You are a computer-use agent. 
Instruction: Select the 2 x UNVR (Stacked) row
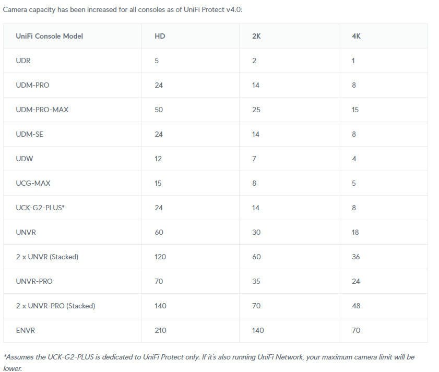click(x=215, y=257)
